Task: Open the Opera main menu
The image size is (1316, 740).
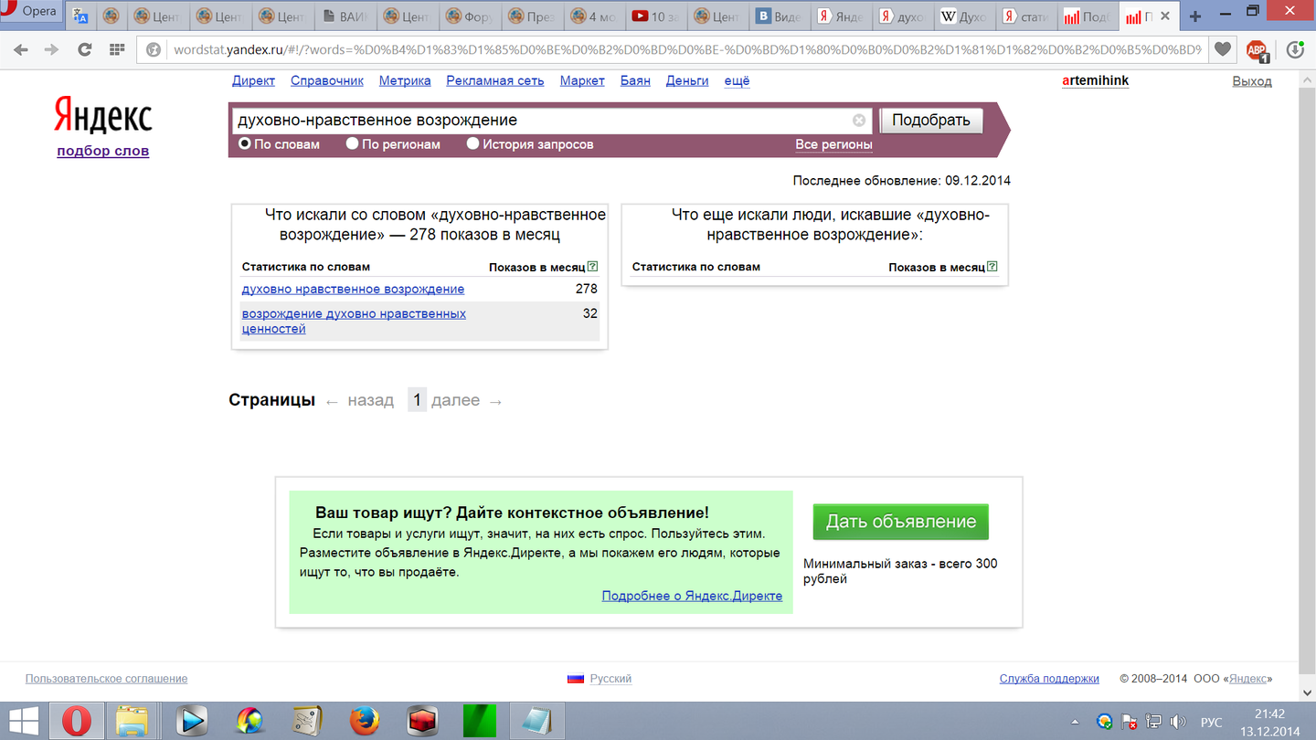Action: point(30,12)
